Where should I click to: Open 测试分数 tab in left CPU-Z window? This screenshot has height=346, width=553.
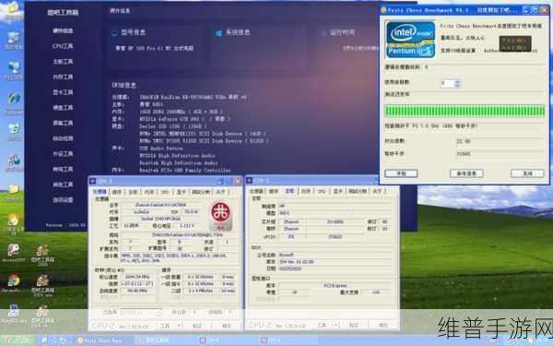[x=201, y=192]
